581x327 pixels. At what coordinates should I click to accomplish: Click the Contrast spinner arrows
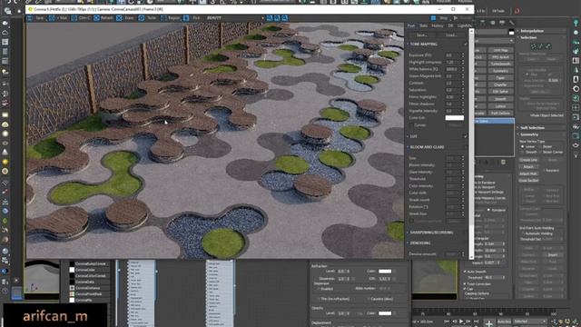(x=462, y=83)
